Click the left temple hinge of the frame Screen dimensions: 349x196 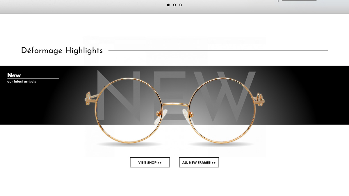coord(90,98)
